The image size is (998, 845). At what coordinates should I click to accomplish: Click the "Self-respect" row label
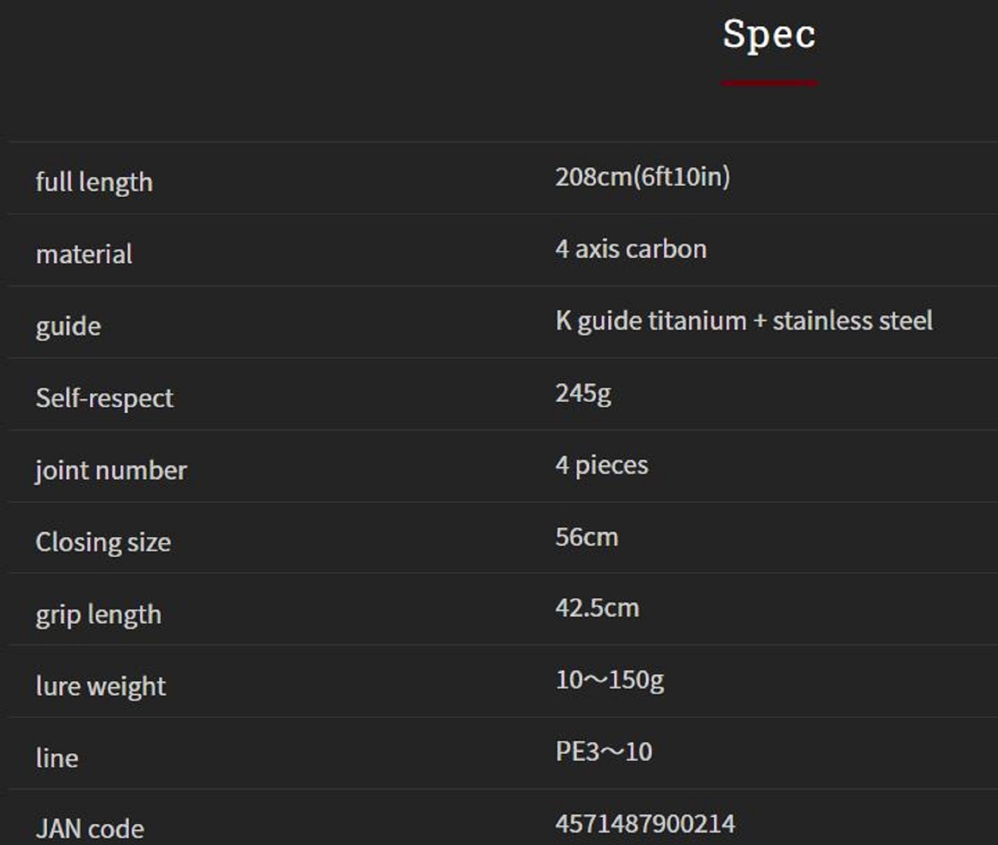tap(105, 399)
